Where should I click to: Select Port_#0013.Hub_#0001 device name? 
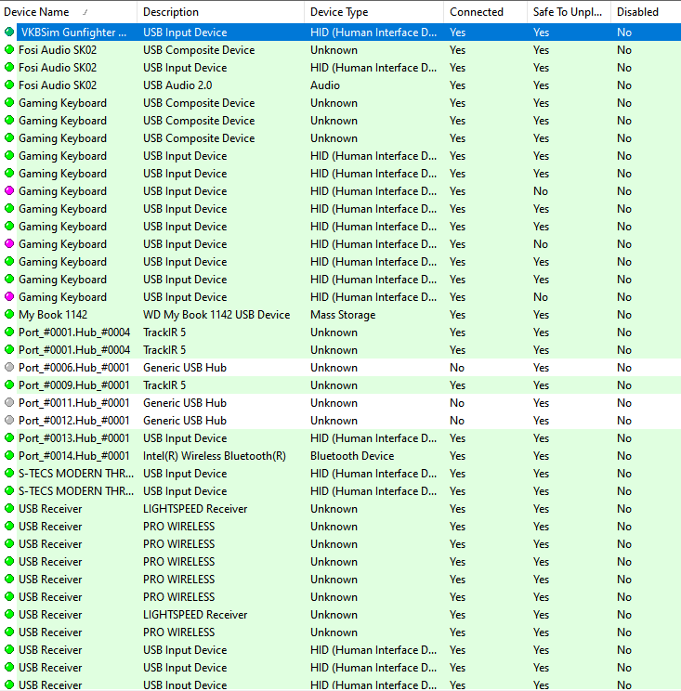click(x=74, y=438)
